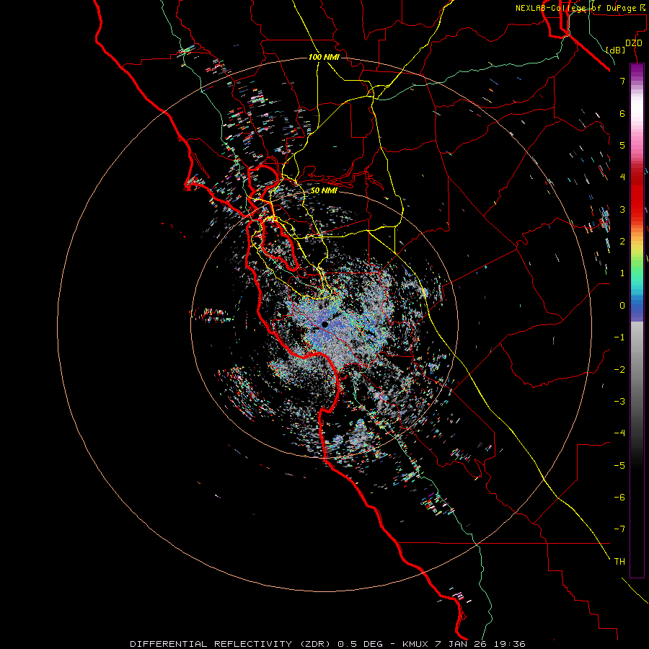The width and height of the screenshot is (649, 649).
Task: Click the [dB] unit label
Action: pos(615,50)
